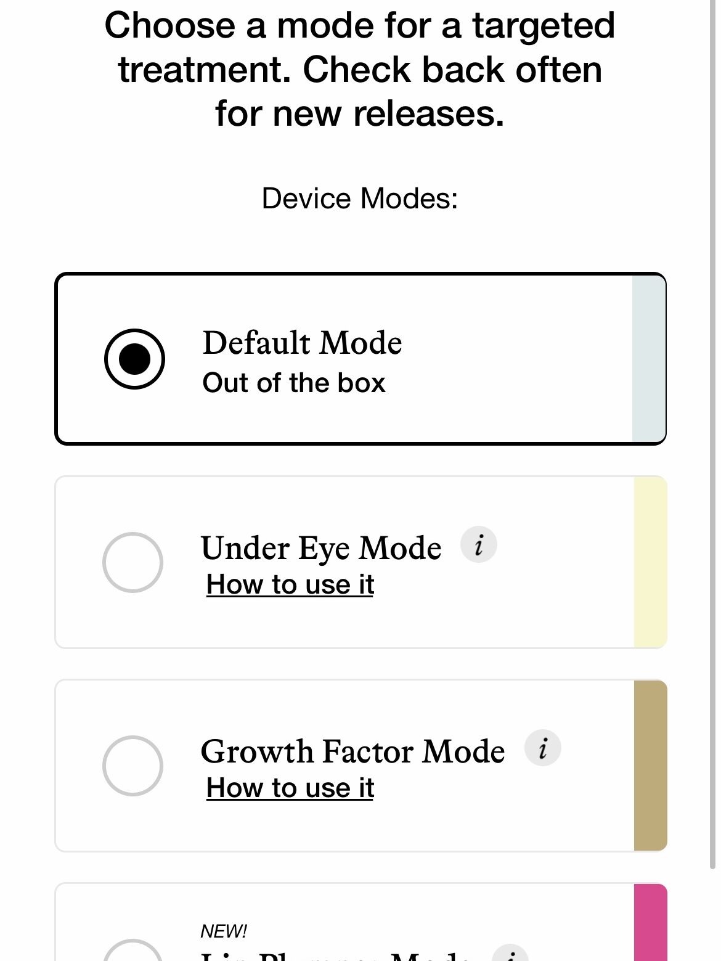The height and width of the screenshot is (961, 721).
Task: Tap the Growth Factor Mode info icon
Action: (542, 748)
